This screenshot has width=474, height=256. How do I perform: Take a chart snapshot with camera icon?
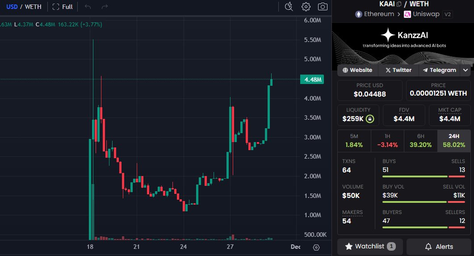323,7
